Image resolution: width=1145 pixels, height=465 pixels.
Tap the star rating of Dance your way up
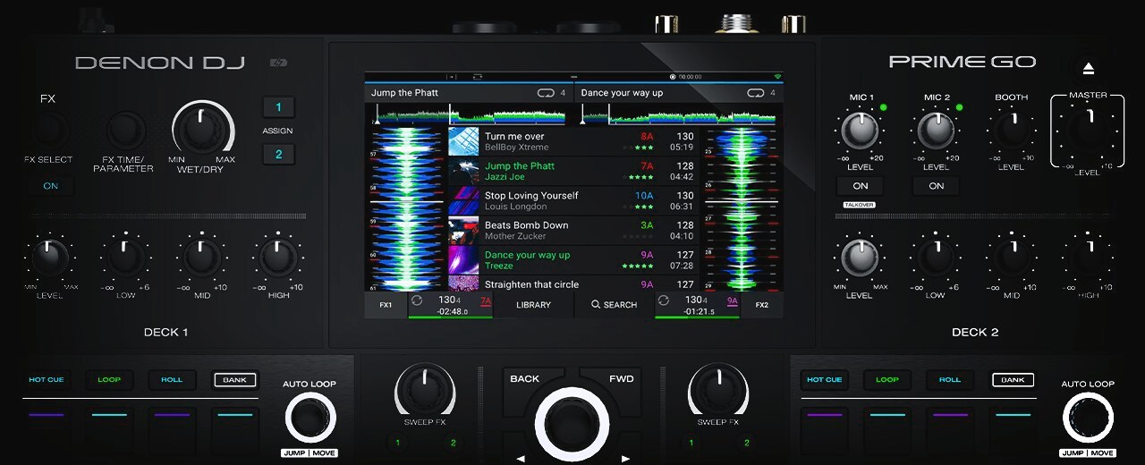637,266
